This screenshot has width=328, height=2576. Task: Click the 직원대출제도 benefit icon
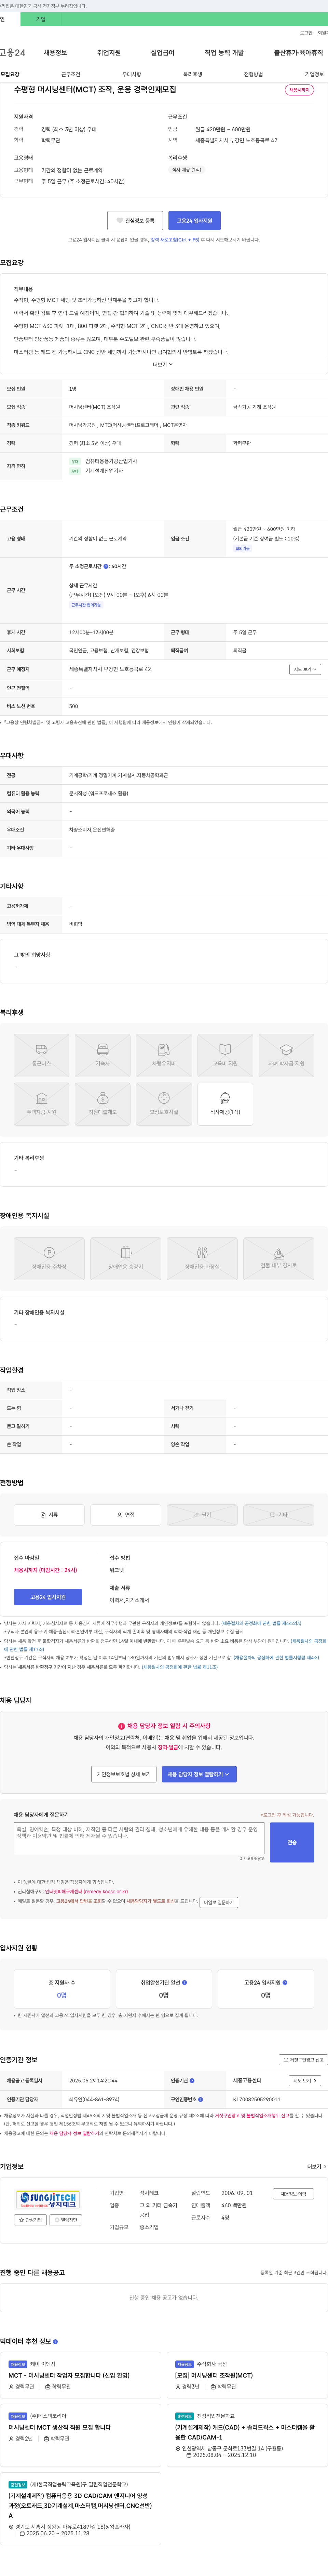point(102,1104)
